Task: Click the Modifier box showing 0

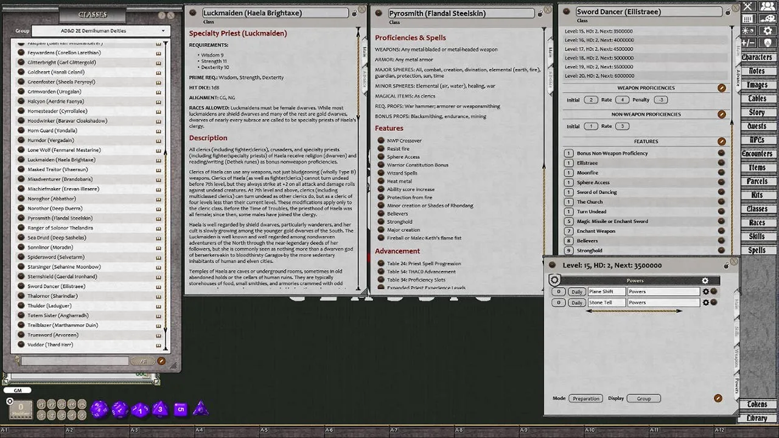Action: click(x=21, y=408)
